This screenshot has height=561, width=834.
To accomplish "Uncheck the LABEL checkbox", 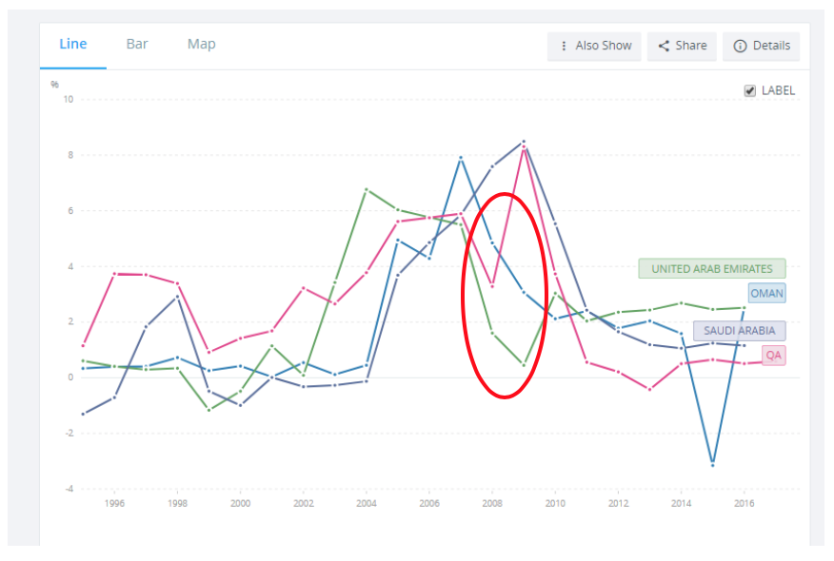I will pyautogui.click(x=750, y=91).
